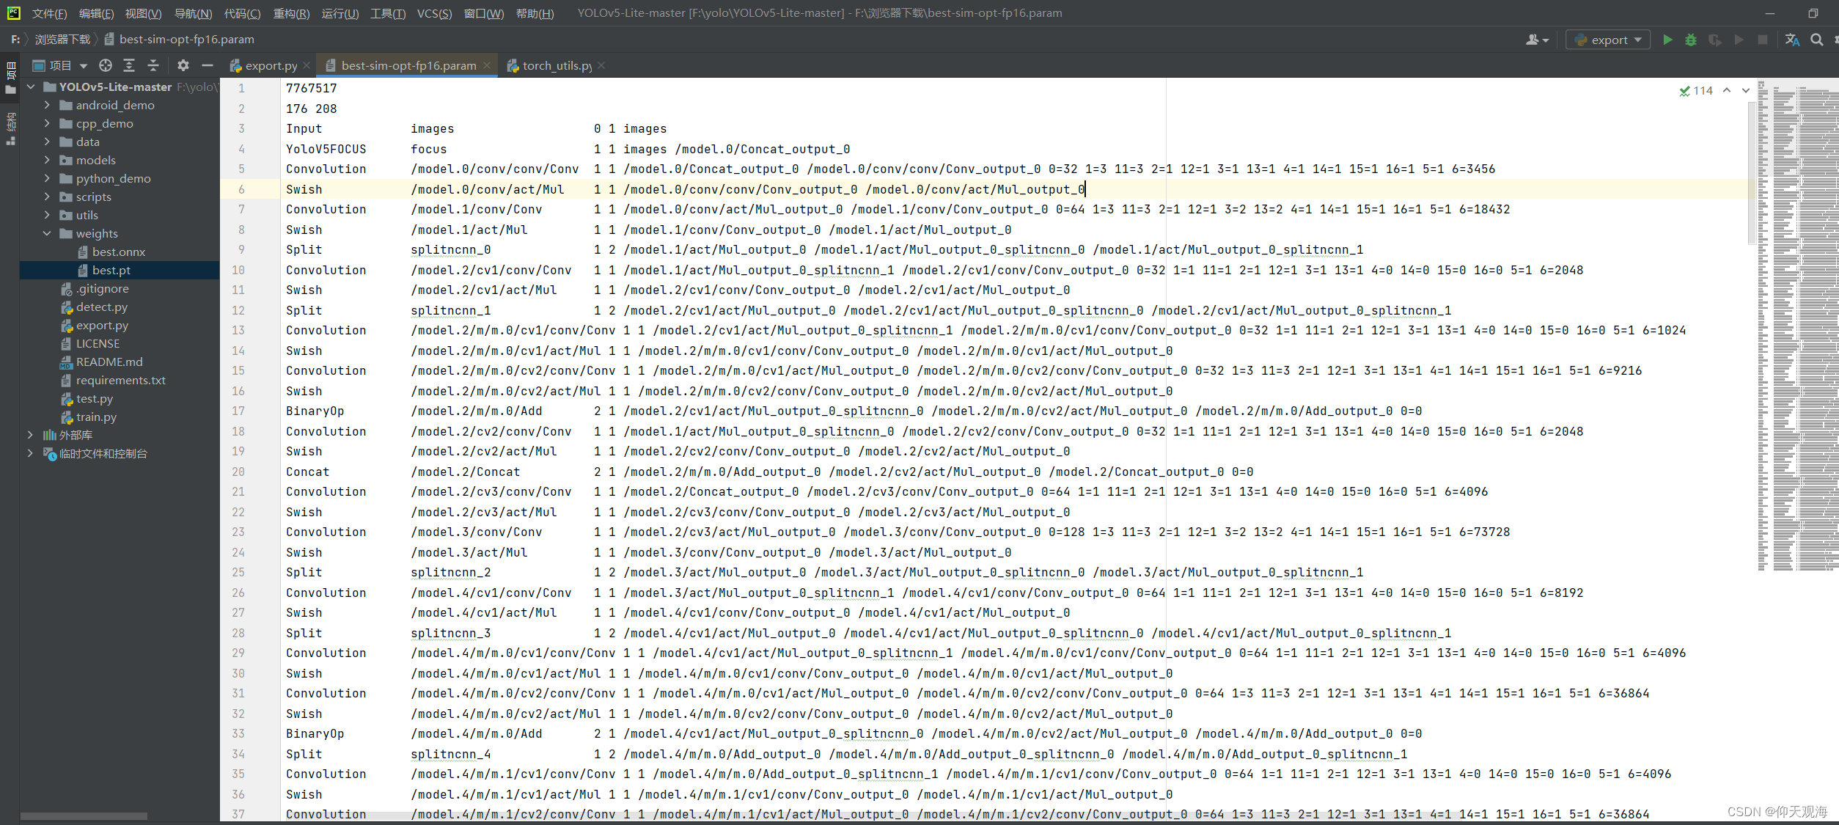Expand the 外部库 external libraries node
The height and width of the screenshot is (825, 1839).
point(30,435)
